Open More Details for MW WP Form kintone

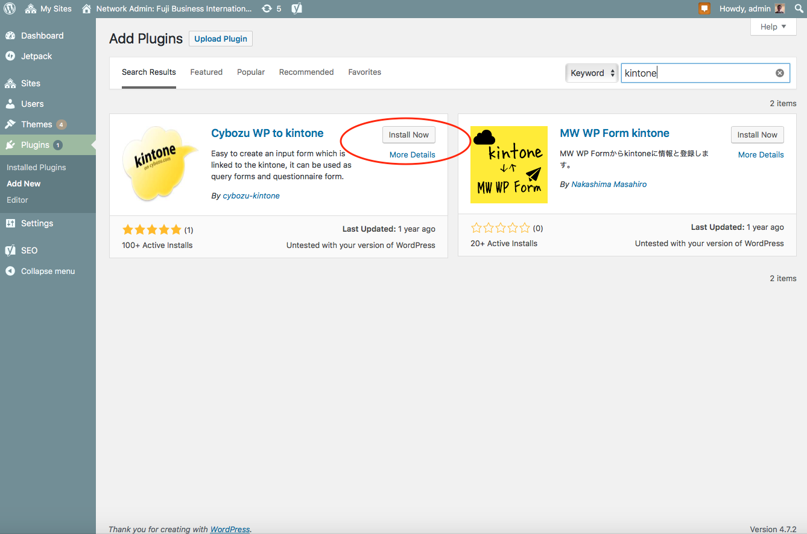(761, 154)
